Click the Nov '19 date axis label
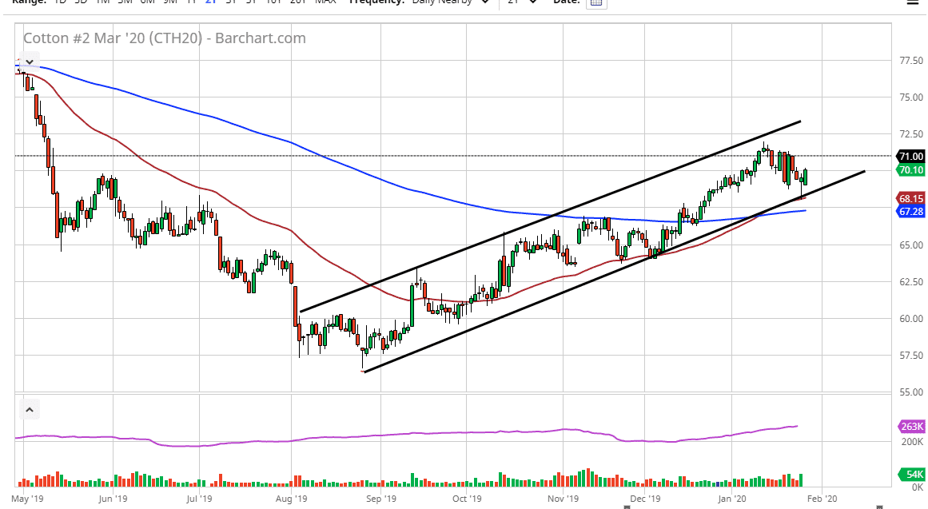 pyautogui.click(x=563, y=499)
